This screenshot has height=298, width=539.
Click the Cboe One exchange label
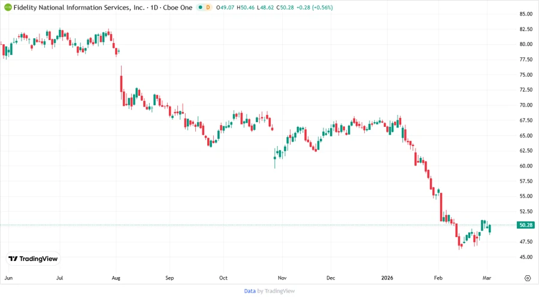point(177,7)
